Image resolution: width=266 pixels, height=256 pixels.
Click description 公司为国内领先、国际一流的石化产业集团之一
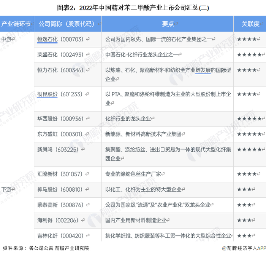(158, 39)
